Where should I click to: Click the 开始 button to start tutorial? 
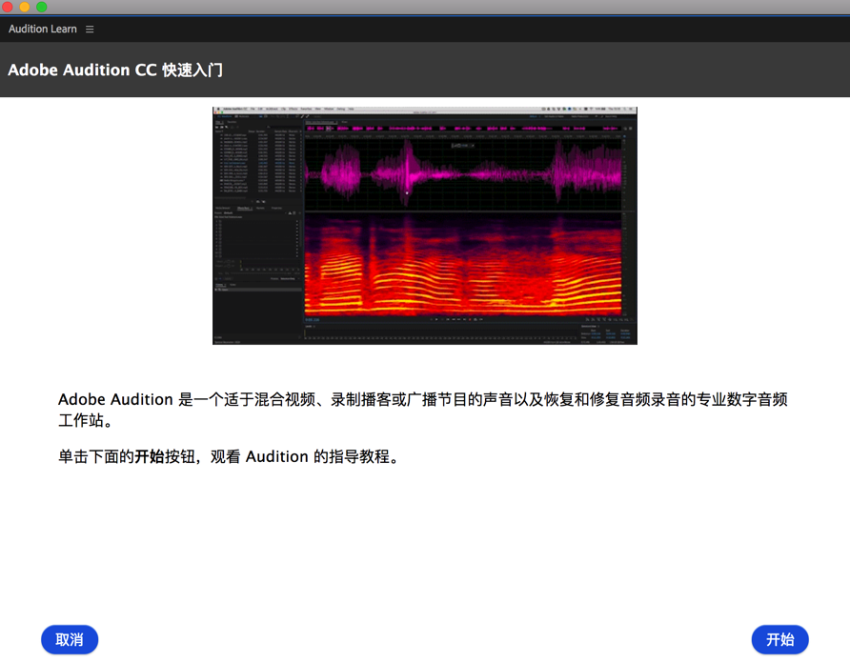779,640
